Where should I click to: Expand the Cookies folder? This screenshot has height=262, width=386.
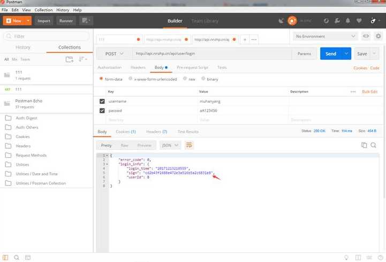pos(47,137)
